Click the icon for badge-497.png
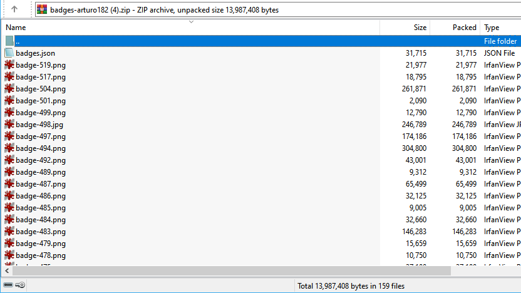The image size is (521, 293). point(9,136)
